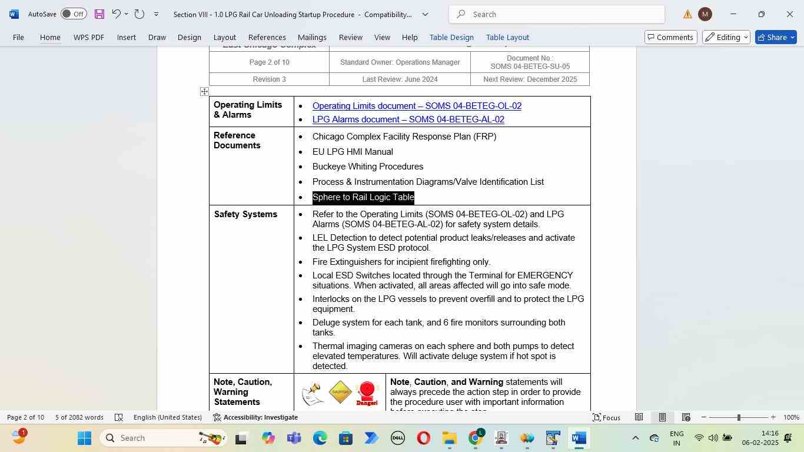
Task: Click the taskbar Search box
Action: 163,438
